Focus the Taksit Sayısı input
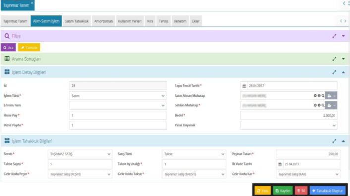This screenshot has width=350, height=196. pos(80,164)
